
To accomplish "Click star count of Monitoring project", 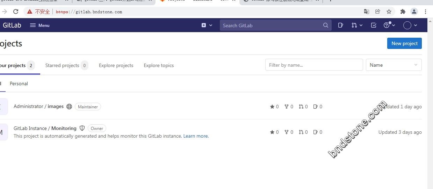I will 274,132.
